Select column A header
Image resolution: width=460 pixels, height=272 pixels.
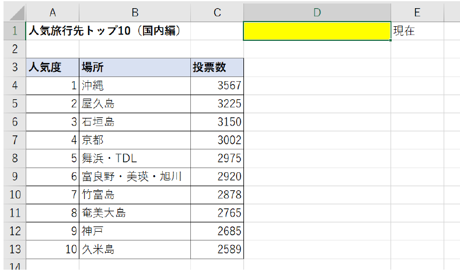tap(53, 12)
